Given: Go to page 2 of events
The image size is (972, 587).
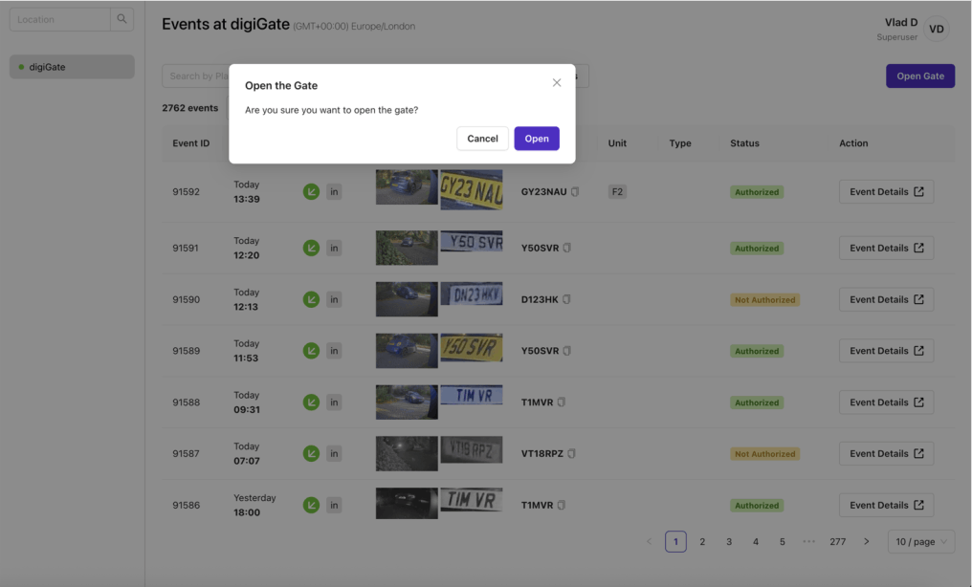Looking at the screenshot, I should pyautogui.click(x=702, y=542).
